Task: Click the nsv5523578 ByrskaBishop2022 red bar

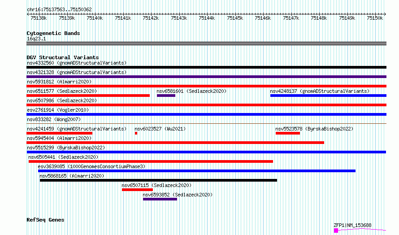Action: tap(288, 133)
